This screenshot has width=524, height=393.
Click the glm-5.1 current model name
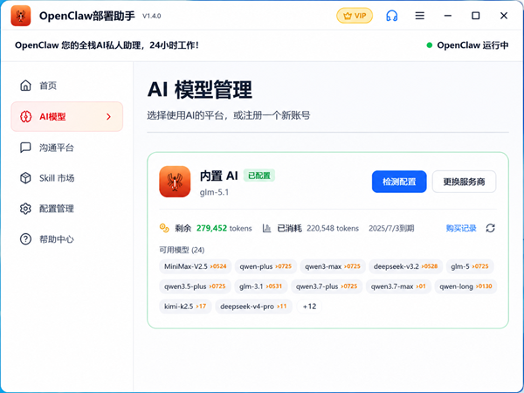point(214,192)
